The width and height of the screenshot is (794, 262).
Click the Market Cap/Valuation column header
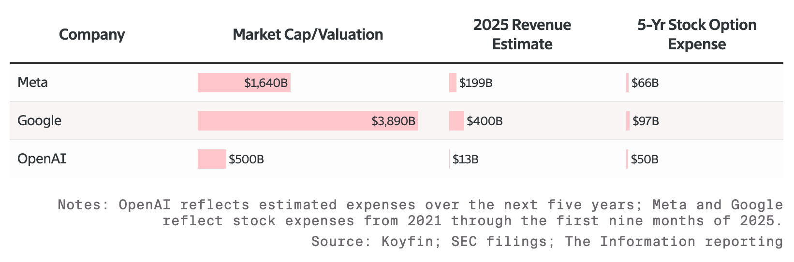pos(308,35)
